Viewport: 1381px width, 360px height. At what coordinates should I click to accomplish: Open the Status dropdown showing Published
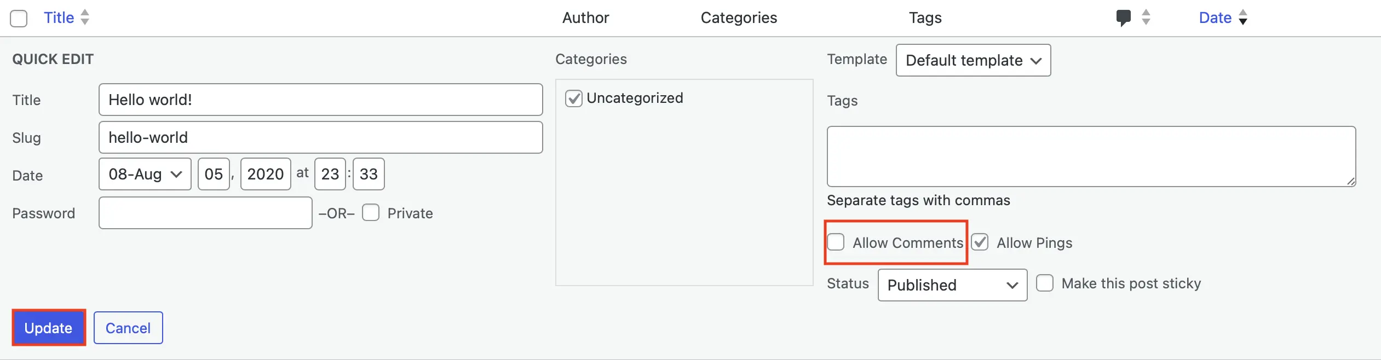point(952,285)
